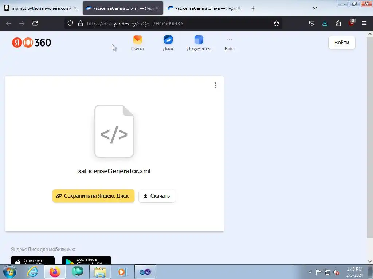Open the Документы service icon
Screen dimensions: 373x279
tap(199, 43)
